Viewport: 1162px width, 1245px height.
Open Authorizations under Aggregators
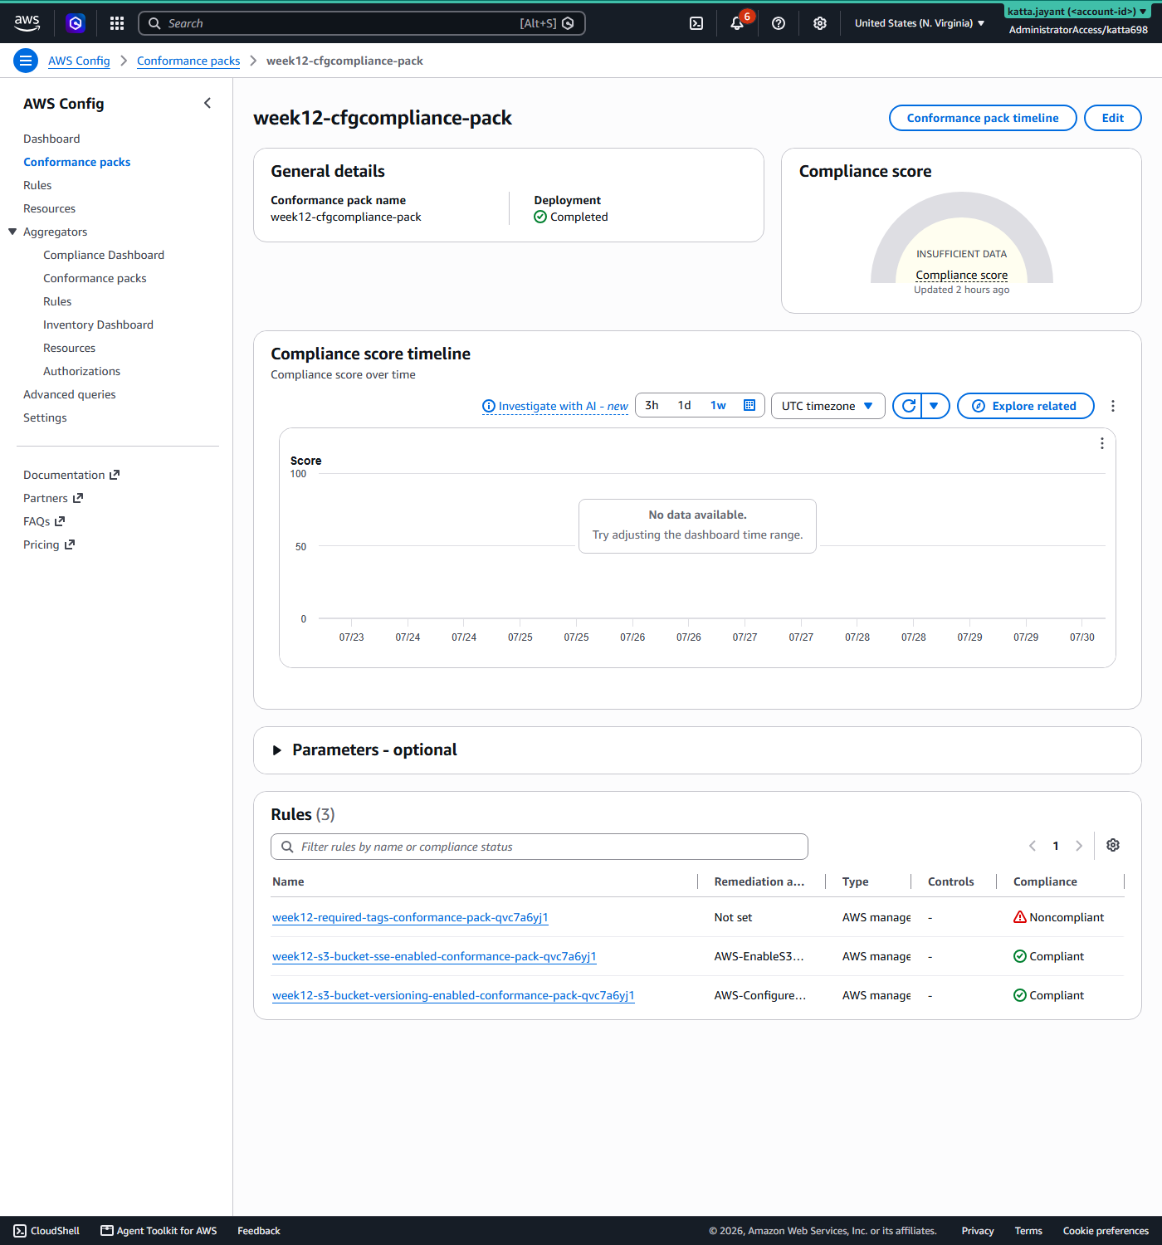coord(81,371)
